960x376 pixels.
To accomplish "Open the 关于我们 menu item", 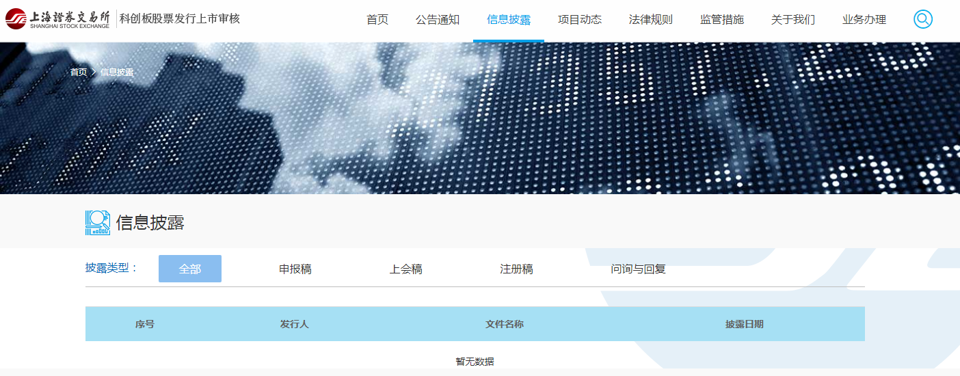I will (x=793, y=20).
